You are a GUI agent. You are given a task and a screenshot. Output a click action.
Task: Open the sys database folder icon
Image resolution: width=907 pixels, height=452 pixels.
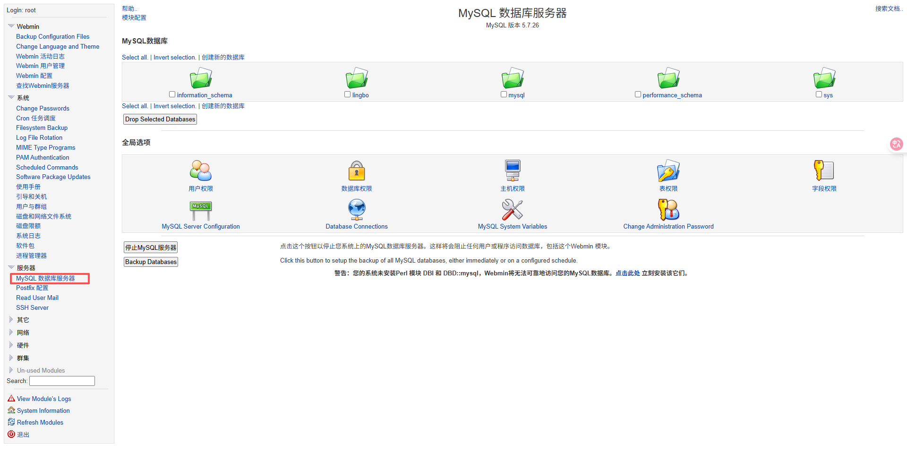tap(824, 78)
